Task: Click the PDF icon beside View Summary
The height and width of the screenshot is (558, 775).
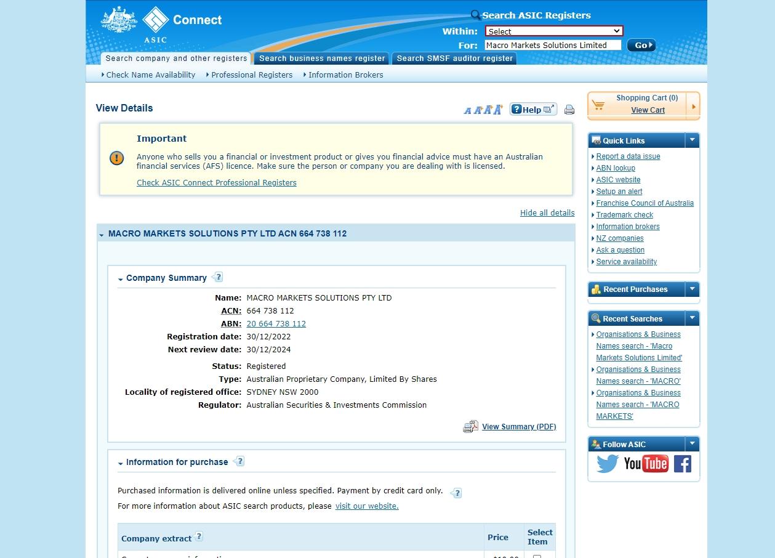Action: (x=470, y=426)
